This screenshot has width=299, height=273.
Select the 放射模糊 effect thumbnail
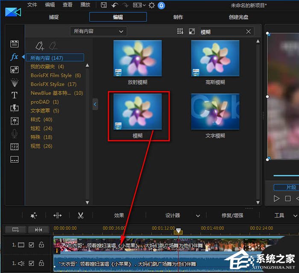pos(138,58)
